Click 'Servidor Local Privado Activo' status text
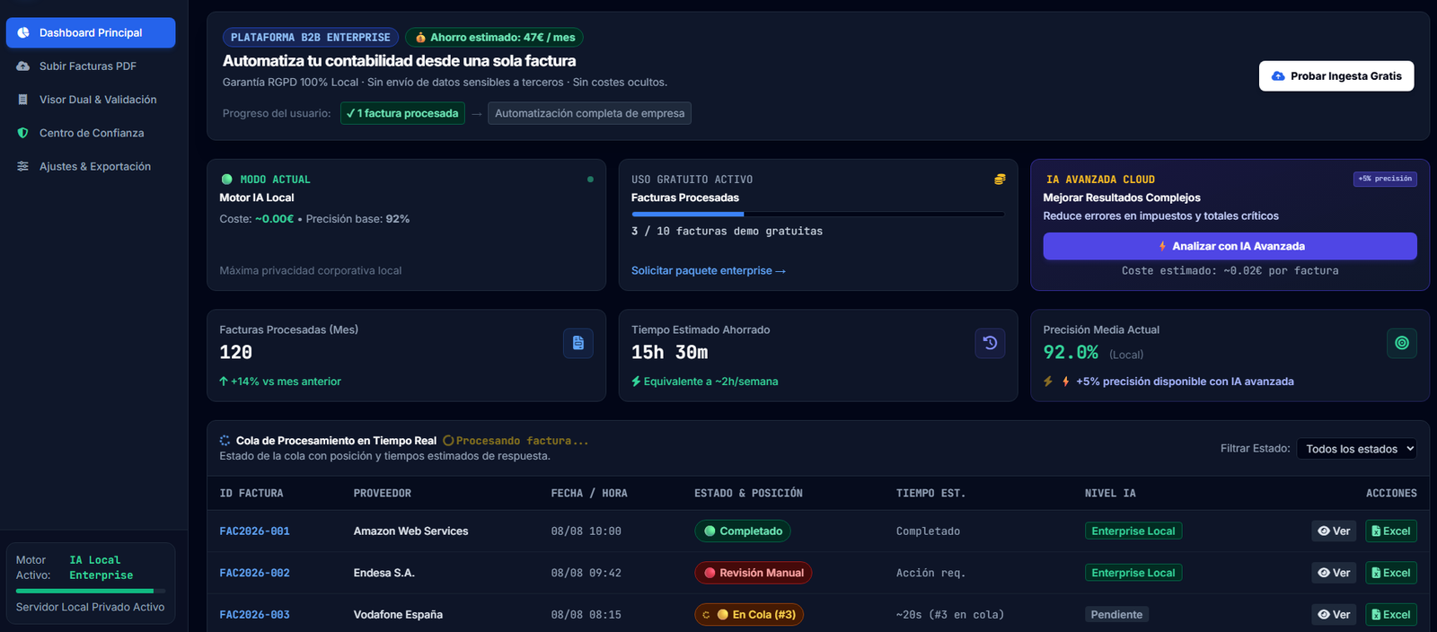1437x632 pixels. pyautogui.click(x=91, y=607)
